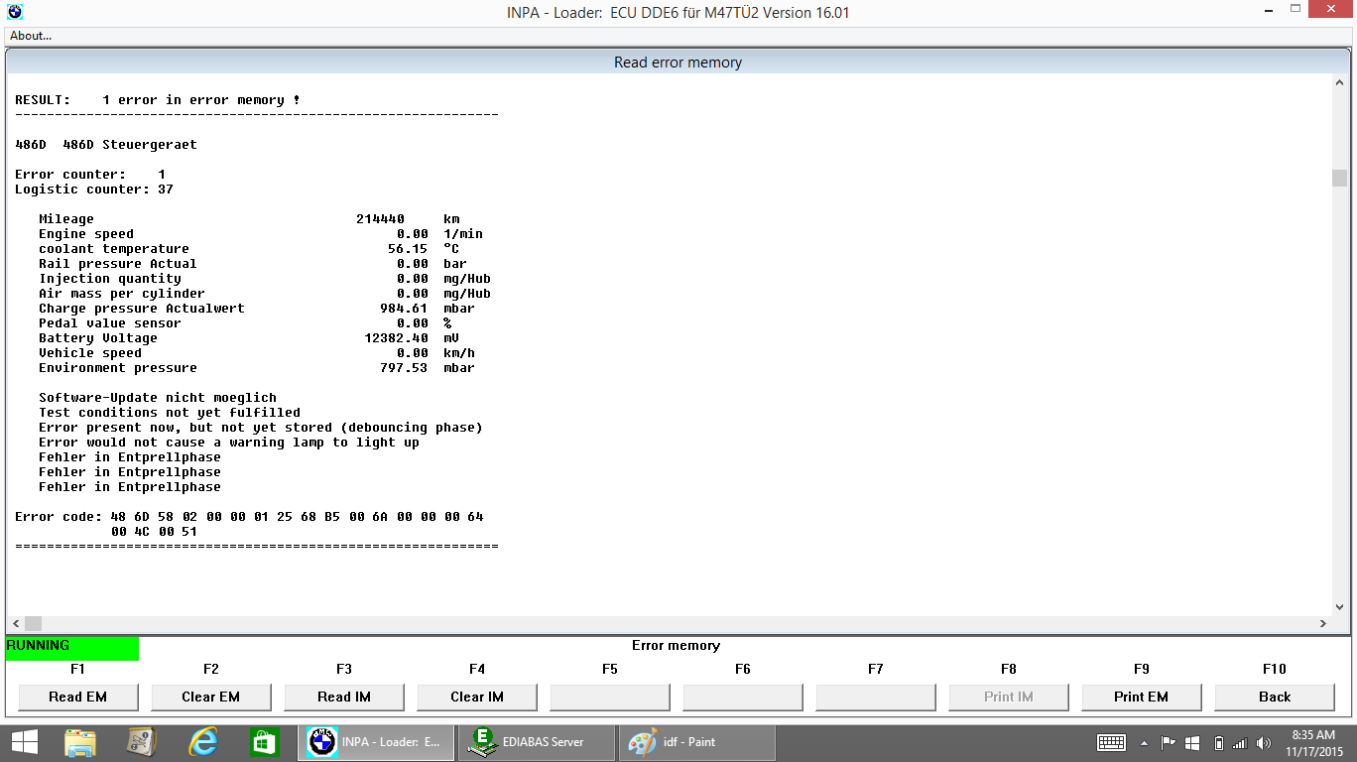Click the "Software-Update nicht moeglich" line
This screenshot has width=1357, height=762.
click(158, 398)
